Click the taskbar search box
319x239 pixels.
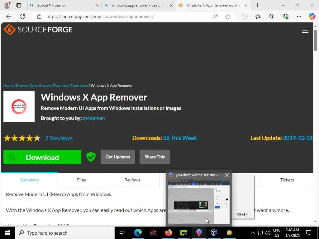pos(65,233)
